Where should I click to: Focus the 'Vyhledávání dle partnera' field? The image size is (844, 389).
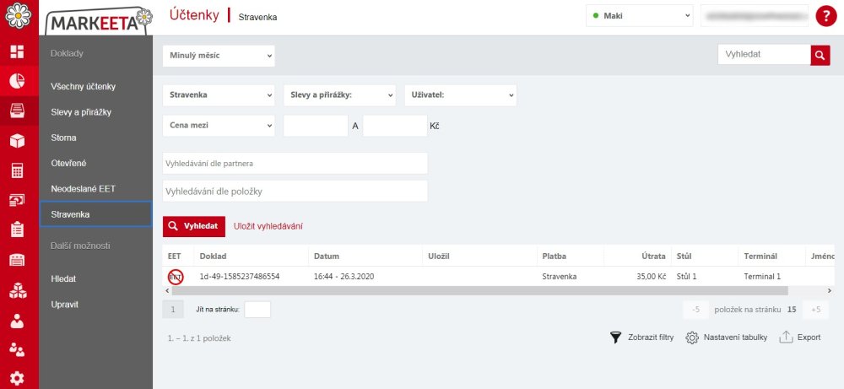pos(295,163)
